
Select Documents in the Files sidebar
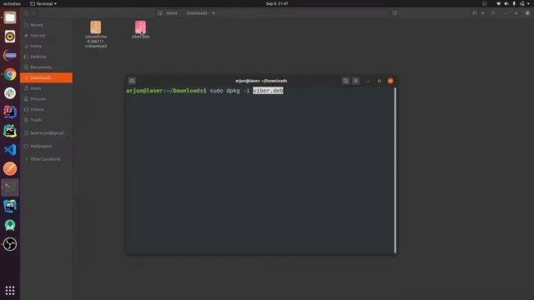coord(47,67)
